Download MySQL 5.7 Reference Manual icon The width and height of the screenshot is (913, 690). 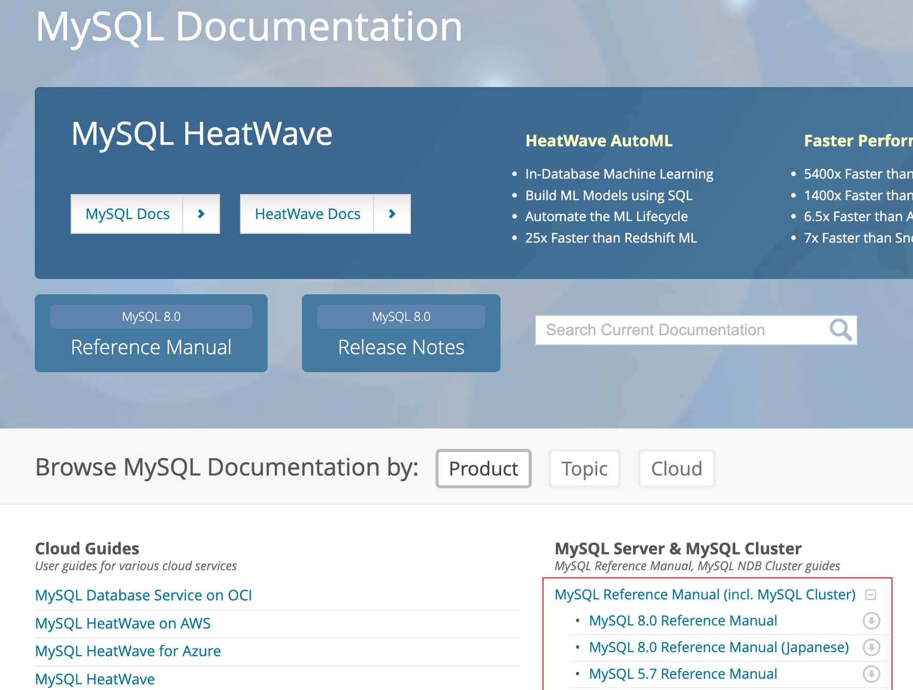pyautogui.click(x=871, y=674)
